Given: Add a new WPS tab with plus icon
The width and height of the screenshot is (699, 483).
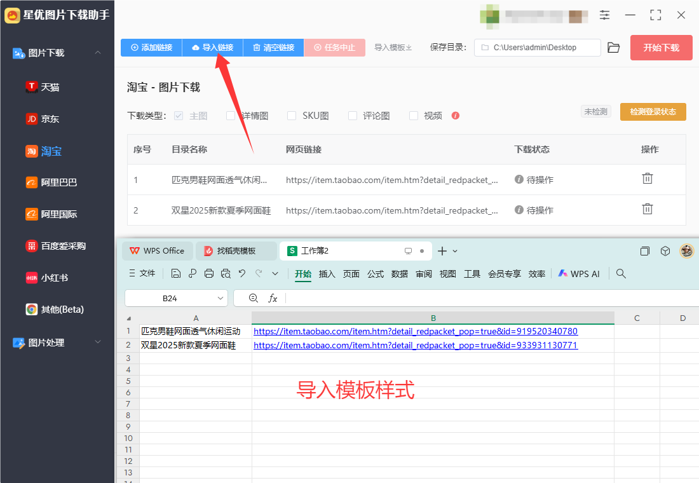Looking at the screenshot, I should point(442,251).
